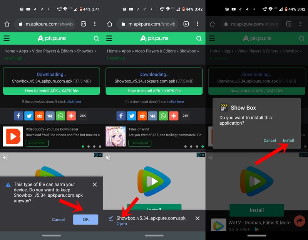Tap the URL bar in the middle screen
308x240 pixels.
click(x=147, y=24)
